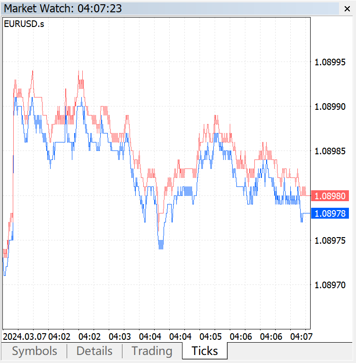Switch to the Symbols tab
Screen dimensions: 356x363
(35, 351)
